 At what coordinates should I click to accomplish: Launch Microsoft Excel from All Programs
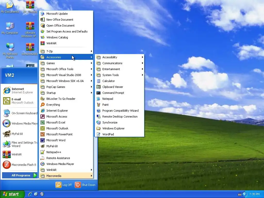pos(66,122)
